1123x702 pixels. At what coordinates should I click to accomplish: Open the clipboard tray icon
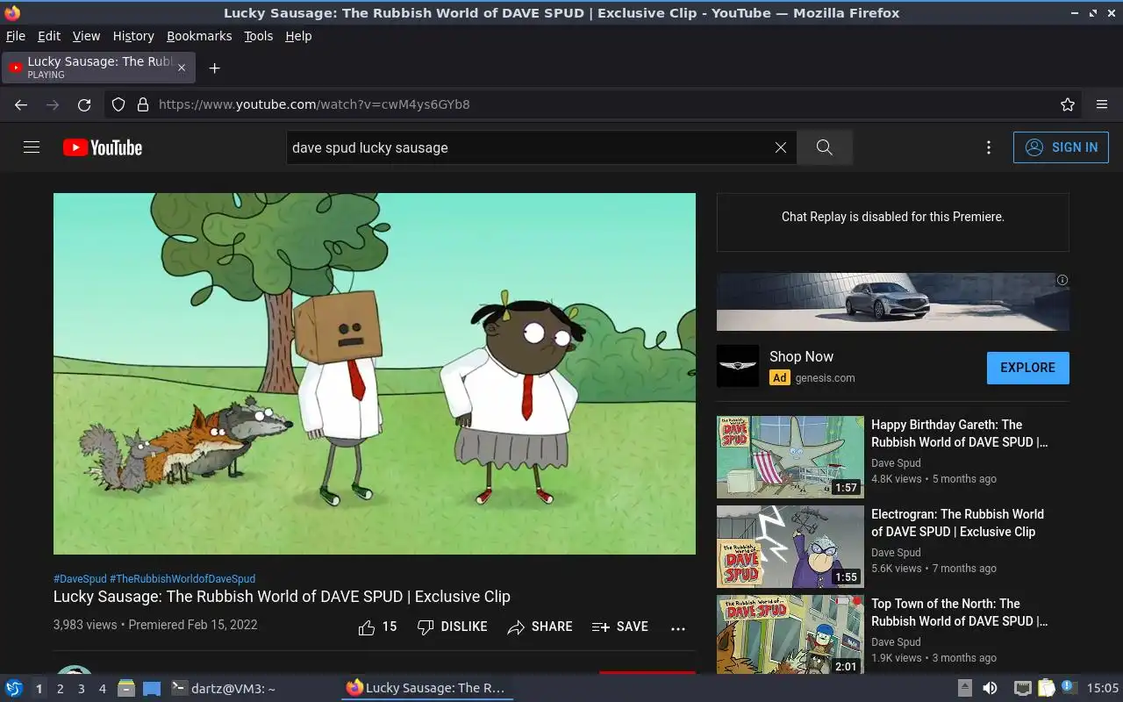tap(1046, 689)
